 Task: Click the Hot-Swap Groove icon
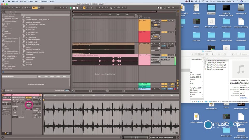10,107
